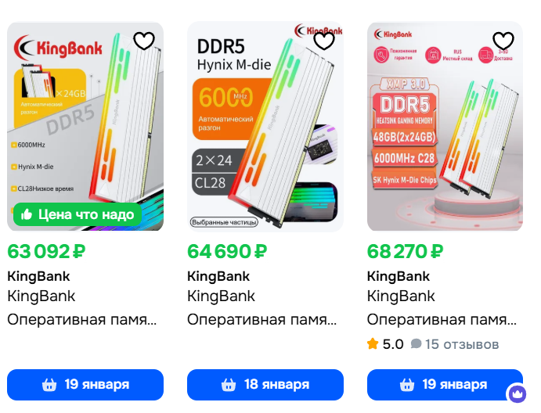Open the first product's "Оперативная памя..." title
This screenshot has height=413, width=541.
82,320
